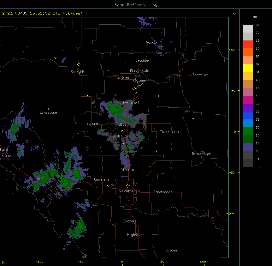Click the Cochrane city label
The height and width of the screenshot is (266, 272).
pyautogui.click(x=102, y=179)
